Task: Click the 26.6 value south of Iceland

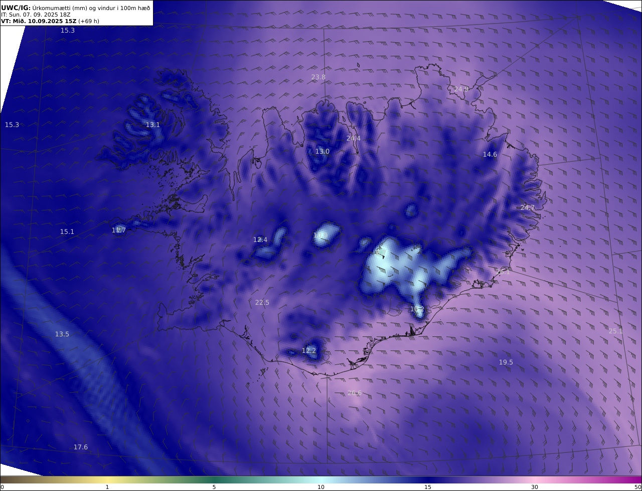Action: (355, 393)
